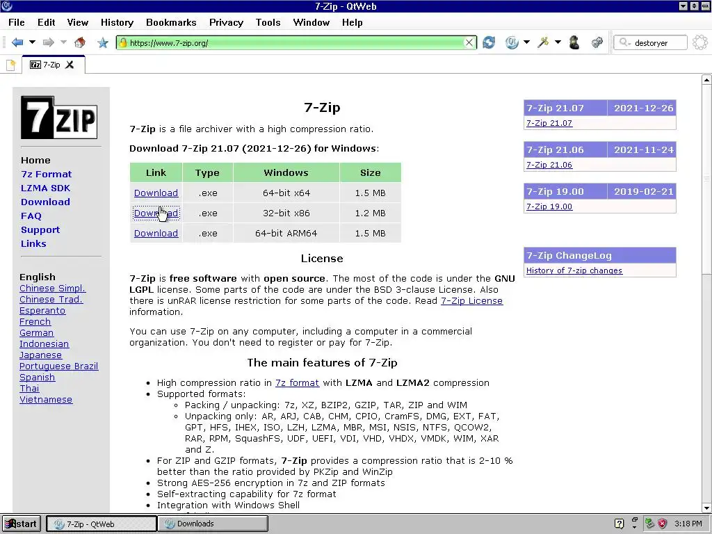
Task: Click the padlock icon in the address bar
Action: [x=122, y=42]
